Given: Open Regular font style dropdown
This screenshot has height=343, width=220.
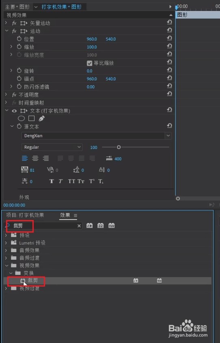Looking at the screenshot, I should coord(52,147).
